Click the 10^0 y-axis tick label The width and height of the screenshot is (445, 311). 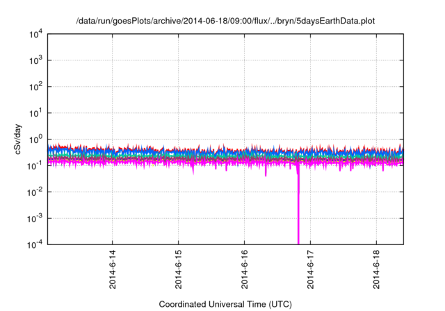pyautogui.click(x=36, y=140)
